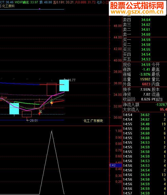The width and height of the screenshot is (167, 195).
Task: Click the small purple marker on top line
Action: (x=39, y=9)
